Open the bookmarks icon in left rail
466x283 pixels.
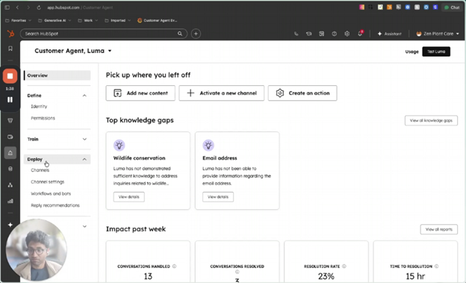coord(10,49)
